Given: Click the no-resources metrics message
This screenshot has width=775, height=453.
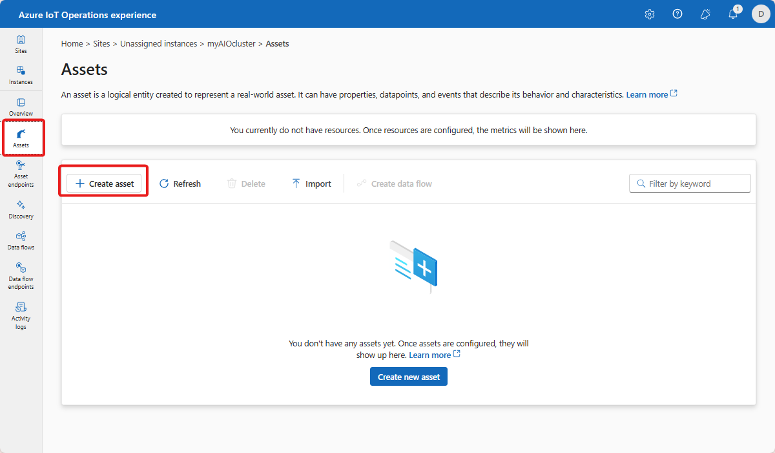Looking at the screenshot, I should click(x=409, y=130).
